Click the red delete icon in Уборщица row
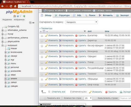The image size is (131, 107). pos(76,79)
